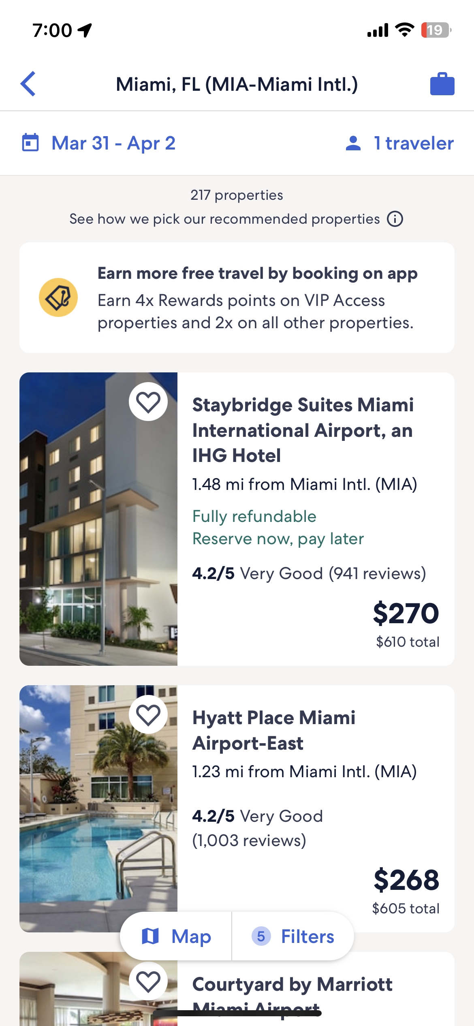Open the Filters panel
The image size is (474, 1026).
(x=307, y=936)
